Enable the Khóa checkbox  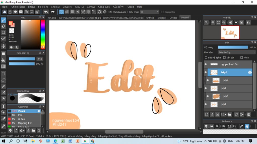[x=242, y=57]
